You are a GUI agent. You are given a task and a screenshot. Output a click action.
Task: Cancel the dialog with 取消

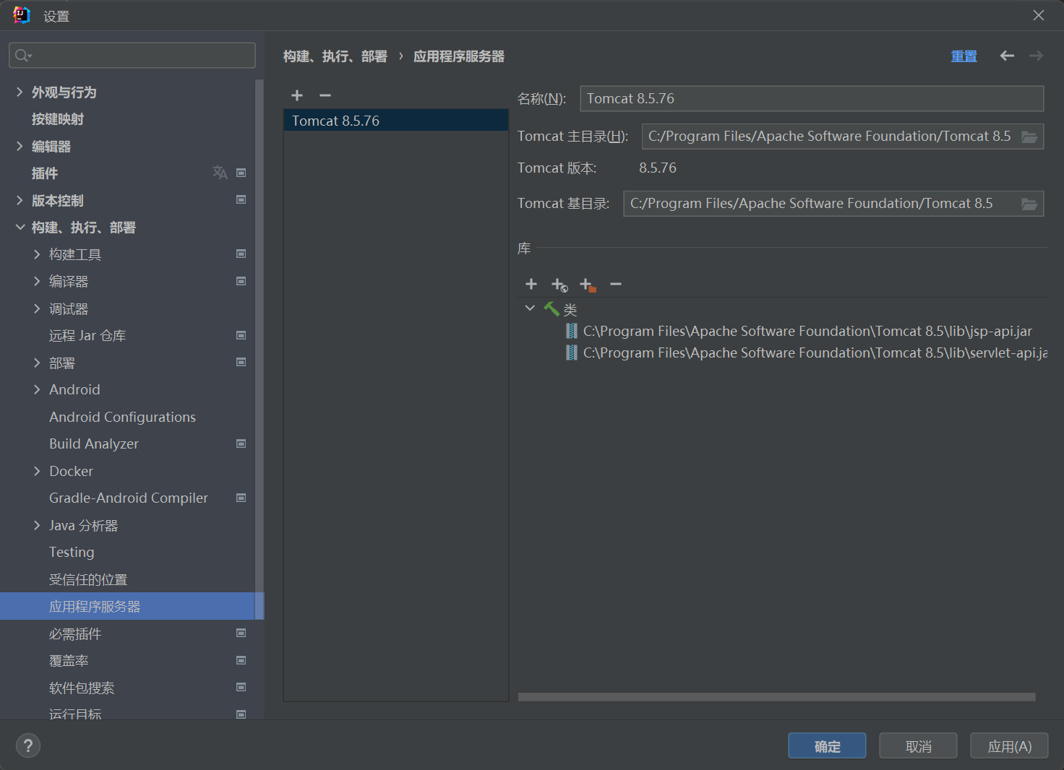click(918, 746)
